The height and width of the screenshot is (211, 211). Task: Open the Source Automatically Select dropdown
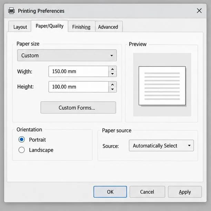(x=161, y=145)
